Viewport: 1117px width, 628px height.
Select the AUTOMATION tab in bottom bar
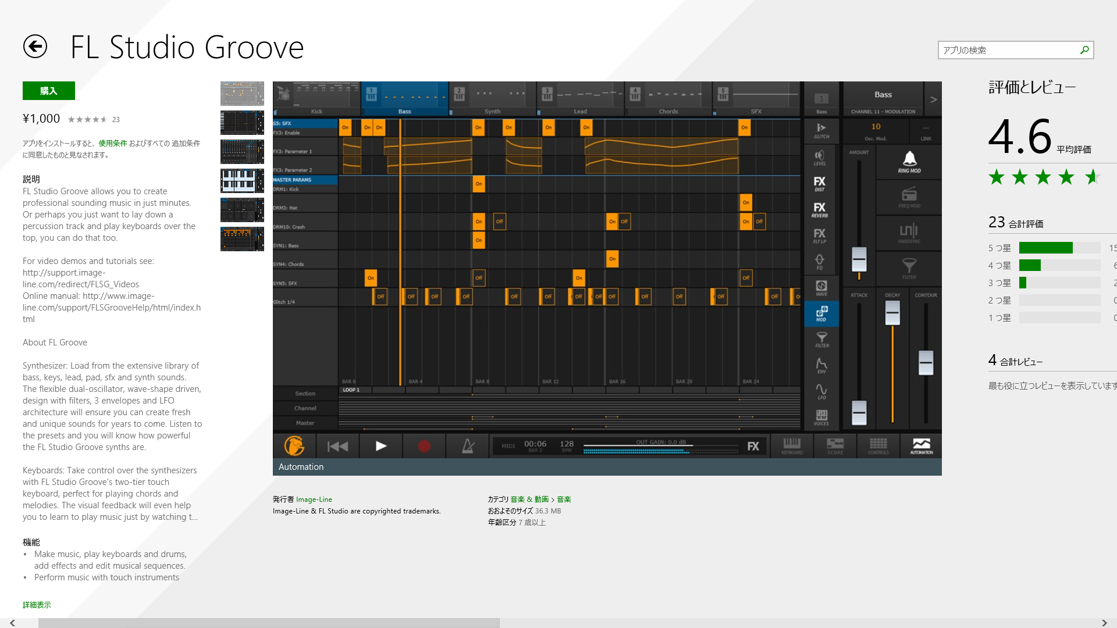922,446
